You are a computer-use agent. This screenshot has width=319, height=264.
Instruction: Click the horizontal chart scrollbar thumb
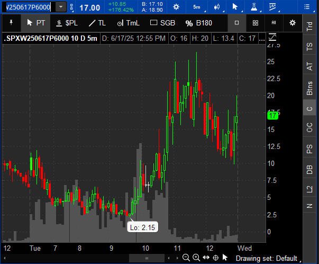[x=147, y=258]
